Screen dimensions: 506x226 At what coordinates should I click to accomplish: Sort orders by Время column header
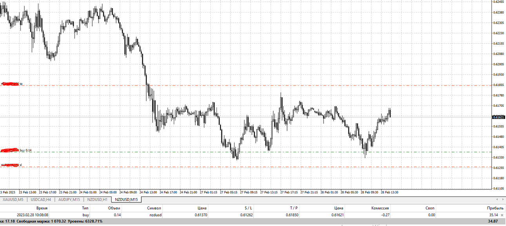(x=42, y=208)
